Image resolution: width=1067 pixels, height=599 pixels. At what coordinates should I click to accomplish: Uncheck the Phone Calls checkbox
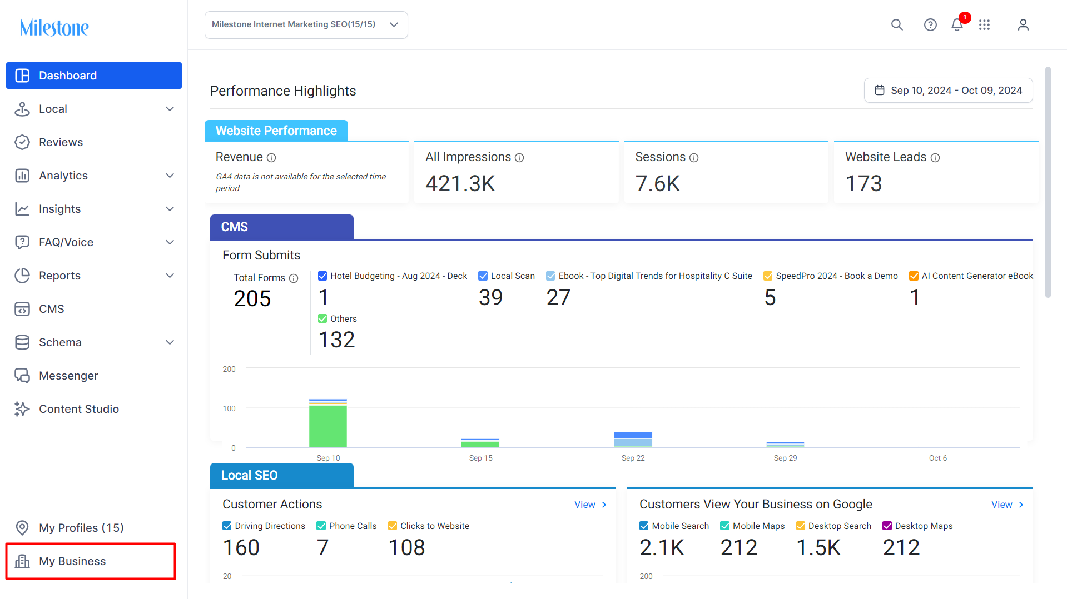click(x=321, y=526)
